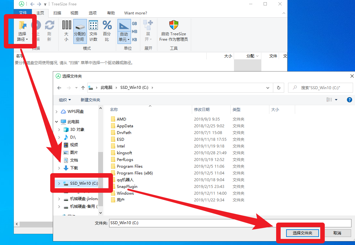This screenshot has height=245, width=355.
Task: Sort TreeSize by 大小 column header
Action: [220, 56]
